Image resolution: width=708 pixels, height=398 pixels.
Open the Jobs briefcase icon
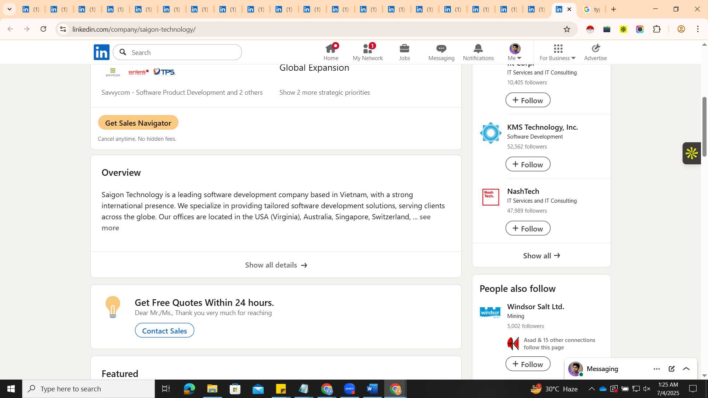405,52
